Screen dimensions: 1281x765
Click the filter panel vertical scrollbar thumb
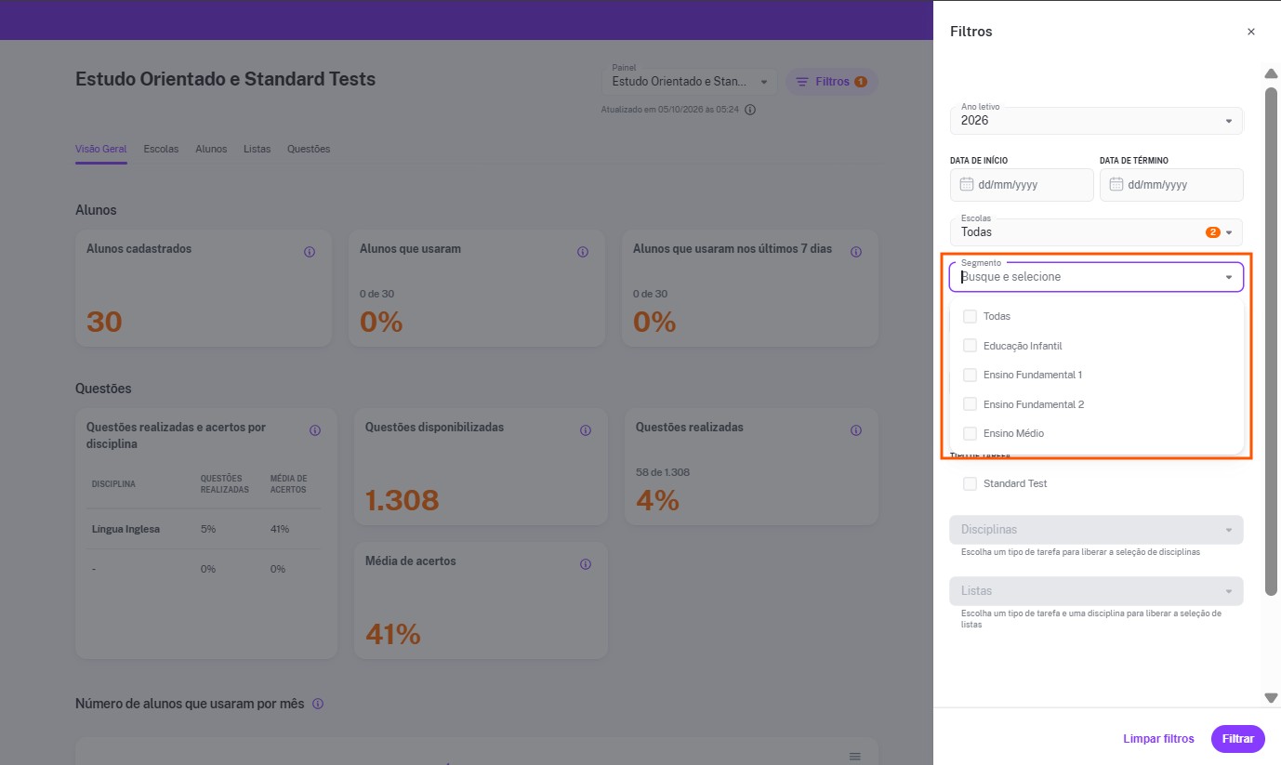click(1271, 341)
